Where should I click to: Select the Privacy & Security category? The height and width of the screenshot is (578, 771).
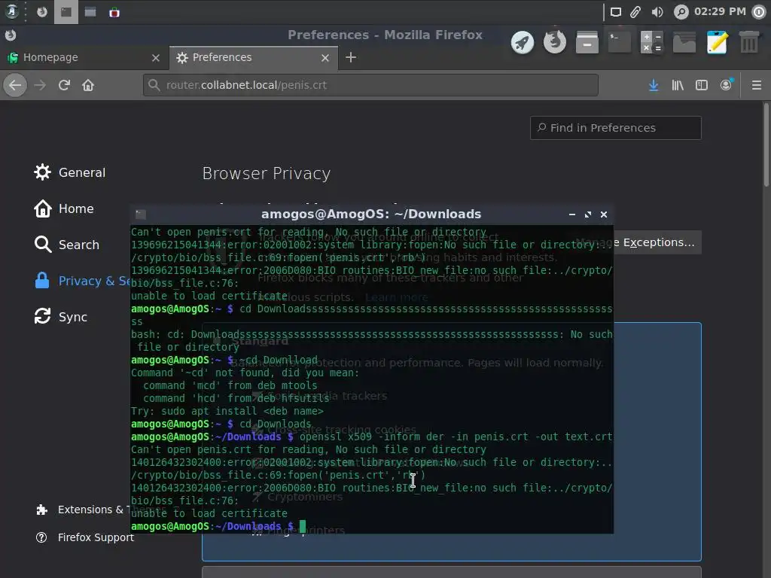click(x=81, y=281)
